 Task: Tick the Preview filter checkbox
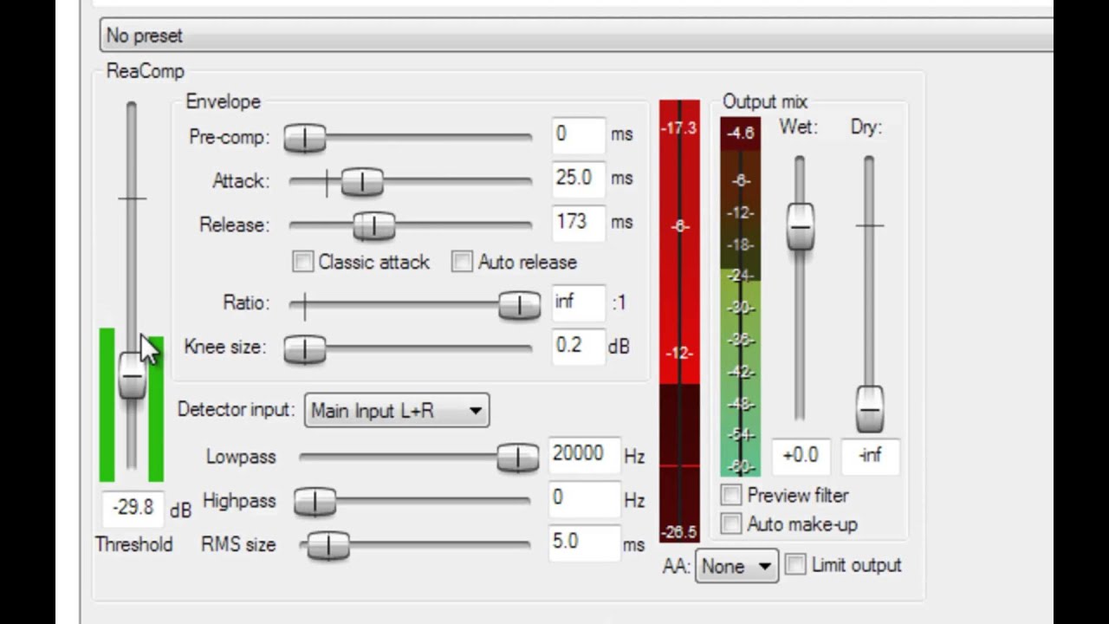pyautogui.click(x=731, y=495)
